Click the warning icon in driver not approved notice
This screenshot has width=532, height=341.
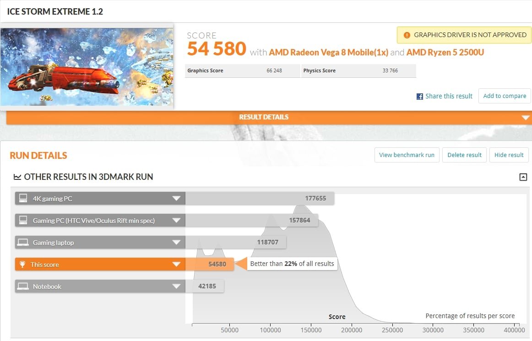(x=407, y=35)
